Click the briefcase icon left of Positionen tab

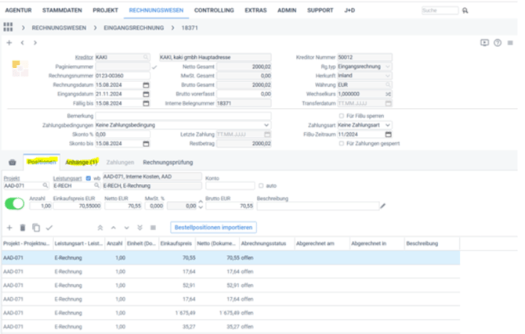pyautogui.click(x=11, y=162)
